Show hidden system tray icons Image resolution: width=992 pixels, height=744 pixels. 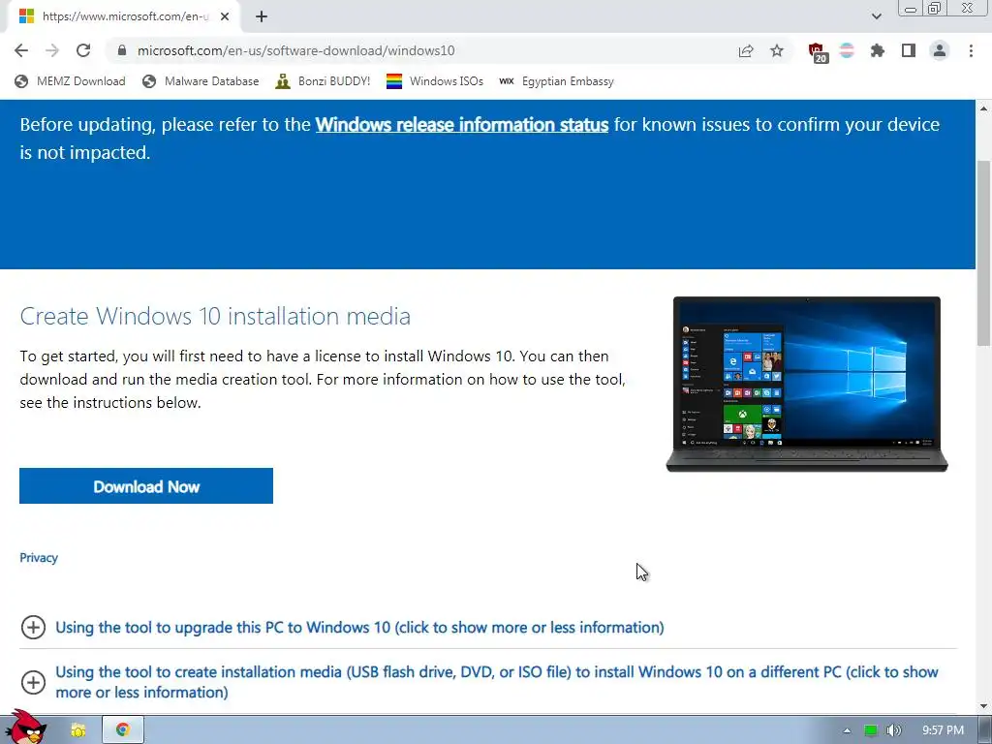(x=847, y=730)
